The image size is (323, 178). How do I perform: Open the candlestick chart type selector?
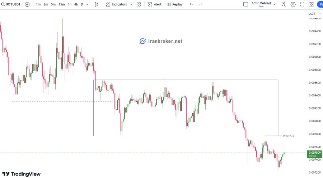97,4
